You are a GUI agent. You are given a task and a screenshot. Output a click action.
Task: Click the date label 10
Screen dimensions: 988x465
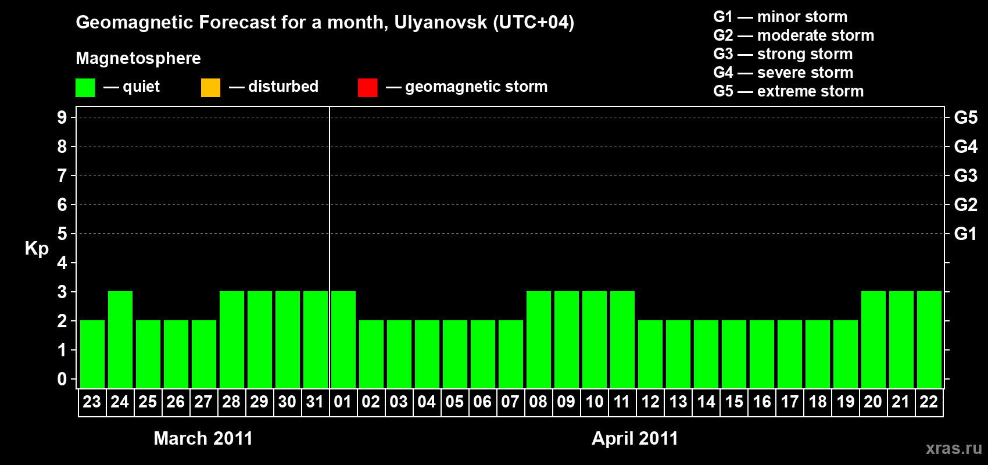(x=594, y=402)
